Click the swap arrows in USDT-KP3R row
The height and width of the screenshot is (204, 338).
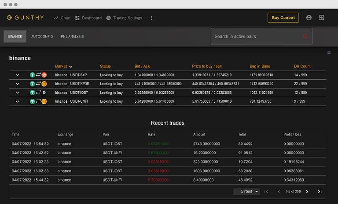tap(38, 83)
